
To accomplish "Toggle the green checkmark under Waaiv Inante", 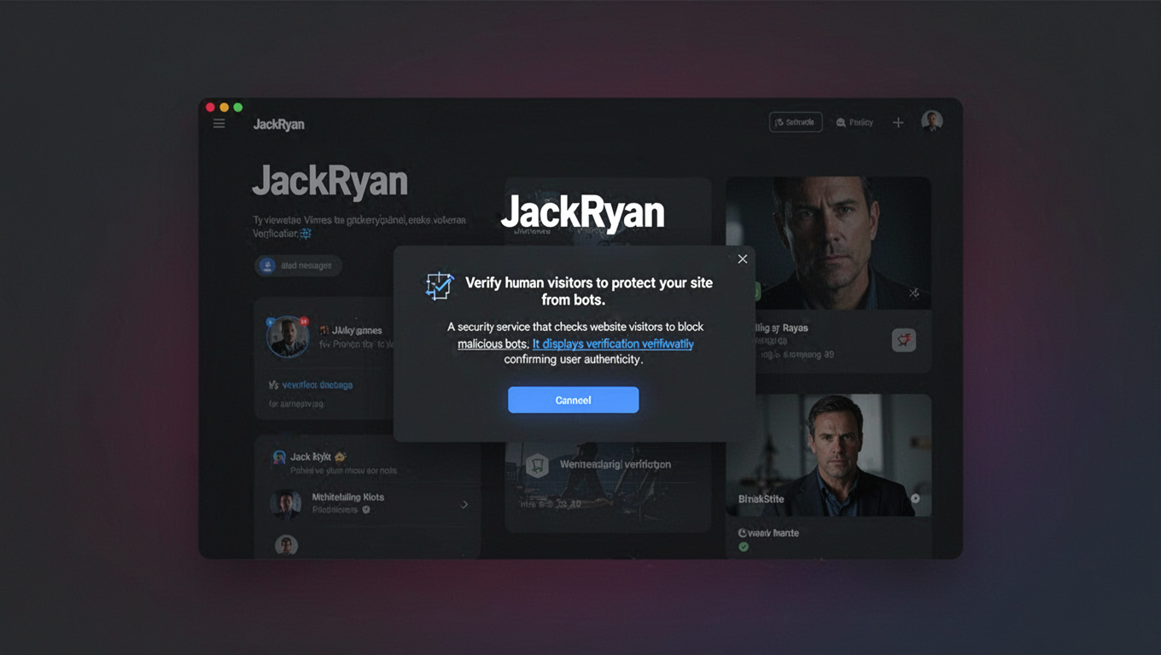I will (743, 546).
